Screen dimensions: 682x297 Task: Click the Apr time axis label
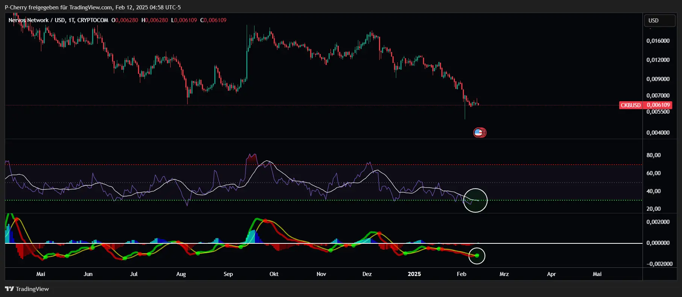551,274
